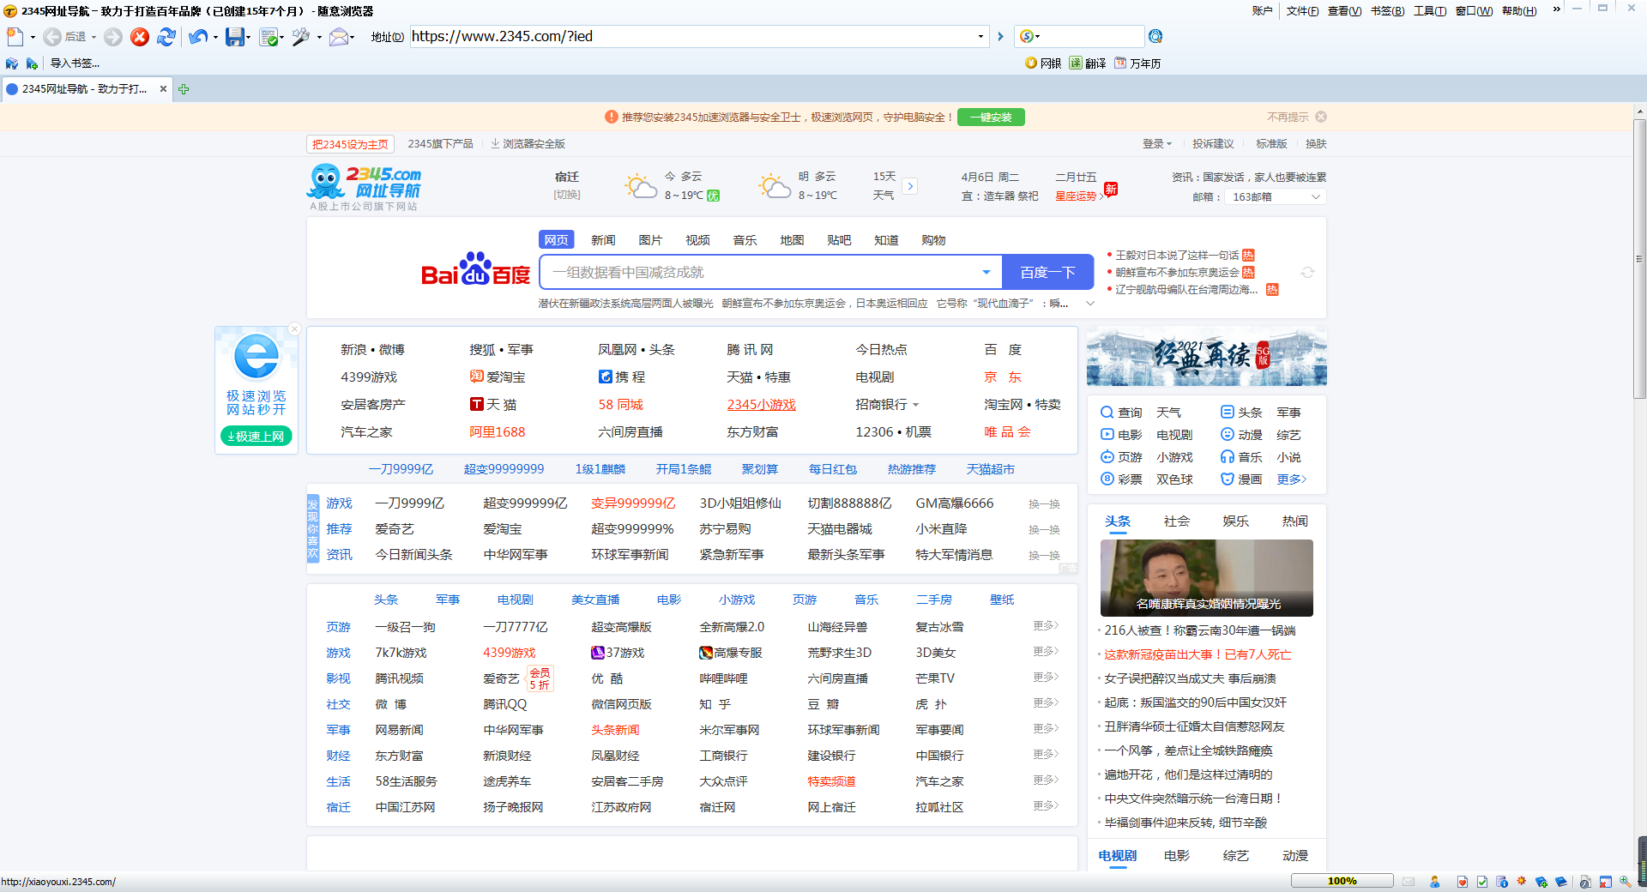
Task: Click the green 一键安装 button
Action: (991, 118)
